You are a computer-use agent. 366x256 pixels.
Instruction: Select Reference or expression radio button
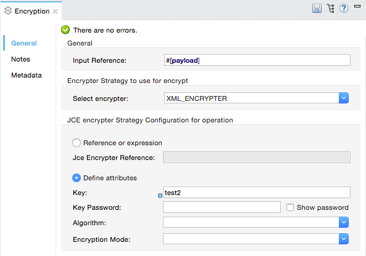pyautogui.click(x=77, y=143)
